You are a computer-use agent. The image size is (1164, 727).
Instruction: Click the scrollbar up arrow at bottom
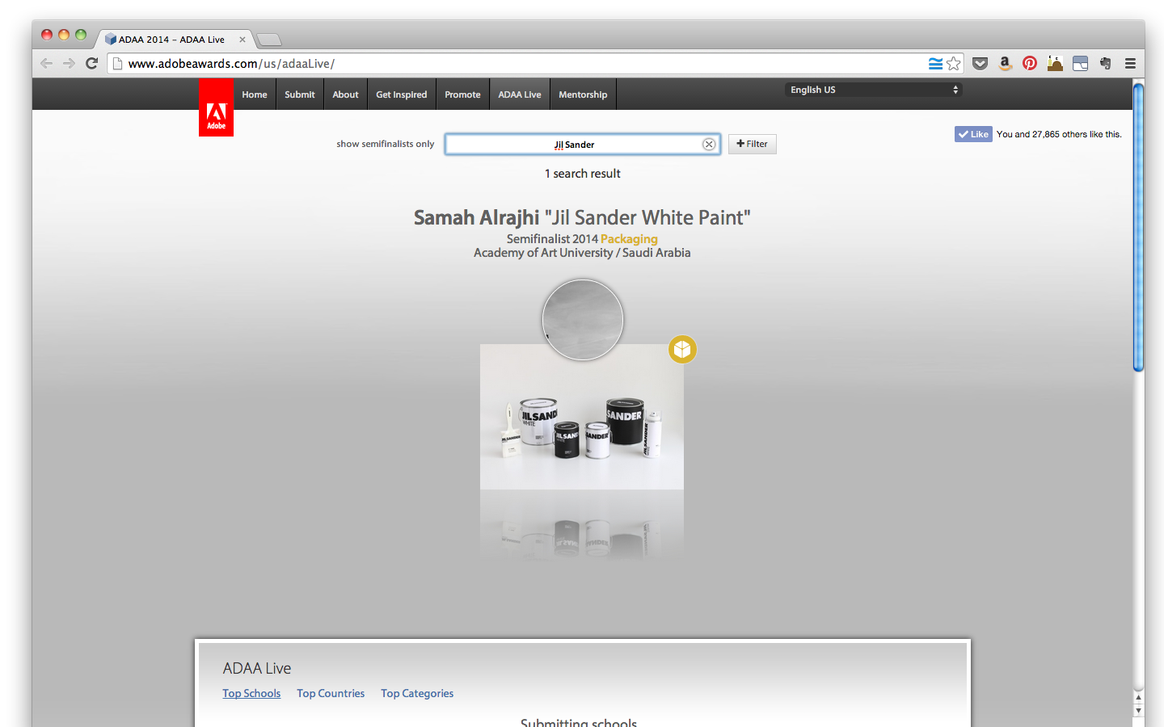pos(1138,698)
